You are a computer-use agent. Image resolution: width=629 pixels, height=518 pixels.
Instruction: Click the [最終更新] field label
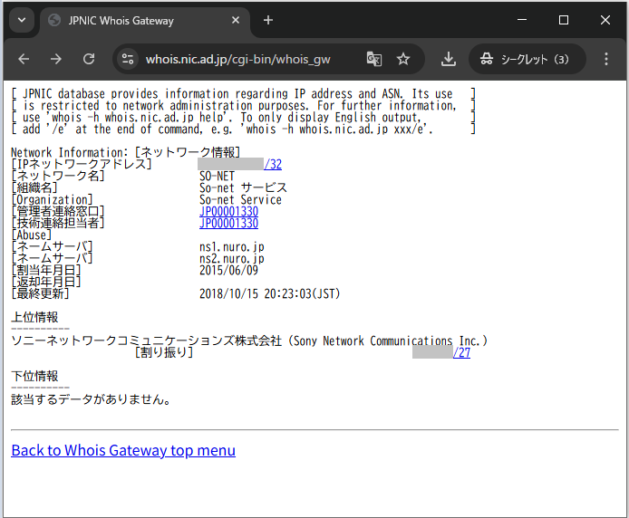(41, 294)
